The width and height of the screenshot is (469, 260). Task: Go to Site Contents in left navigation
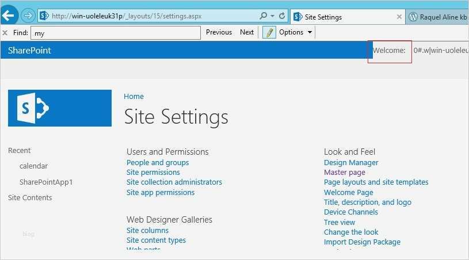pos(30,197)
